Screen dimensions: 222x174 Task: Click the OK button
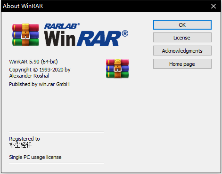click(x=182, y=25)
